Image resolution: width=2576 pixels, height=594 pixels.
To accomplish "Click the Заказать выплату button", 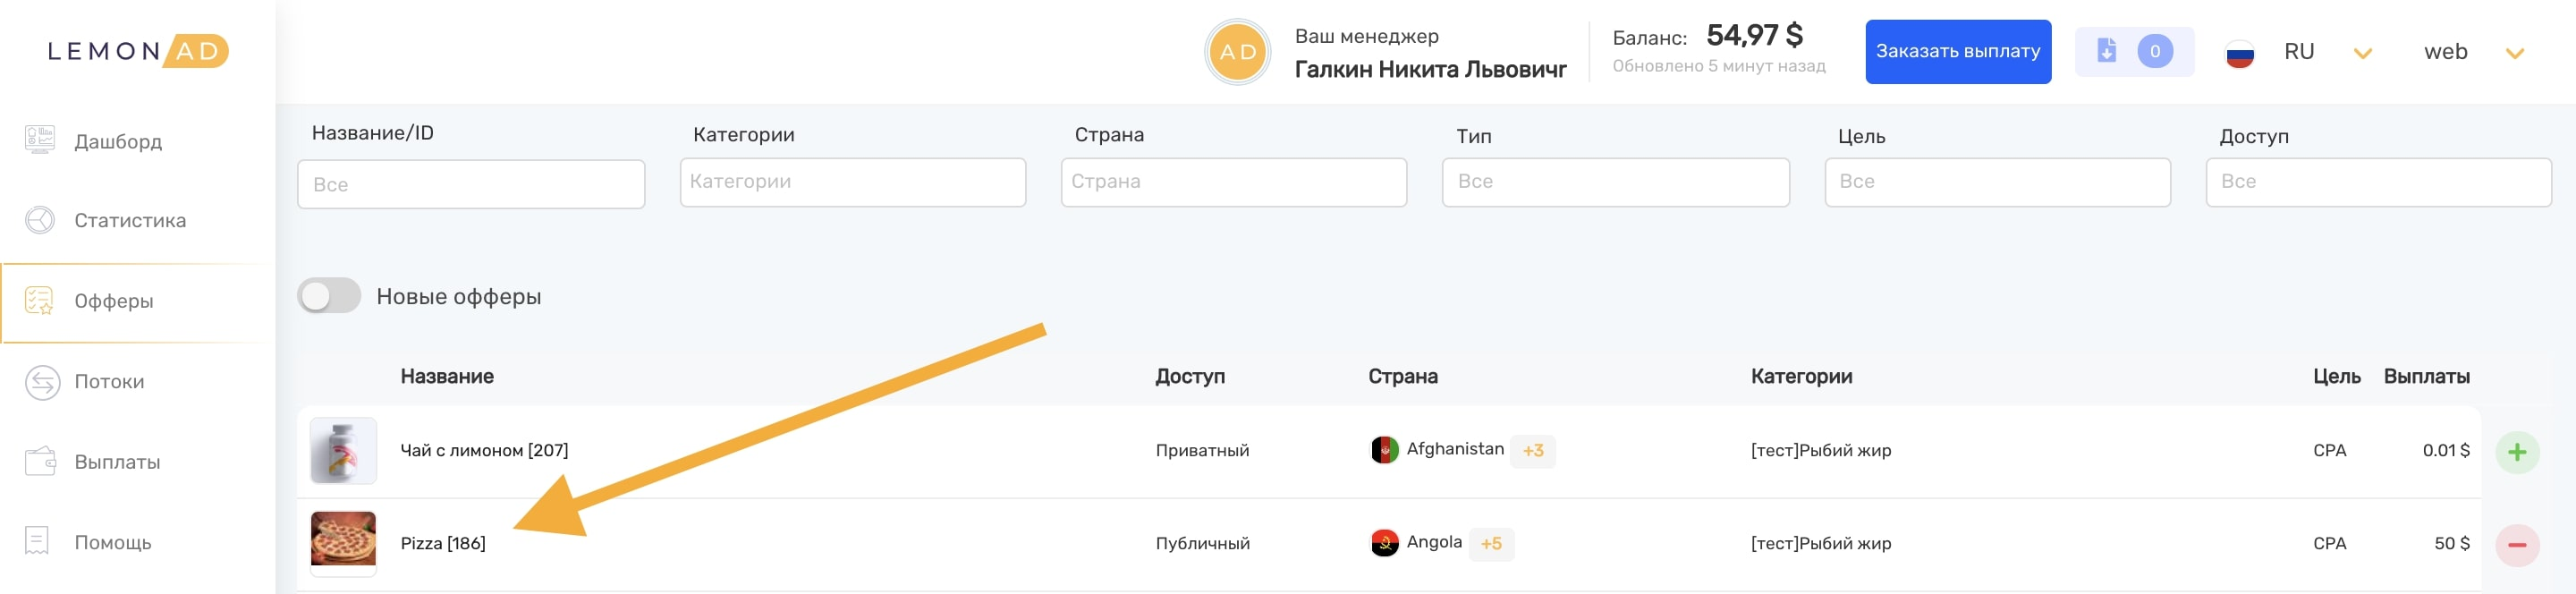I will (1957, 52).
